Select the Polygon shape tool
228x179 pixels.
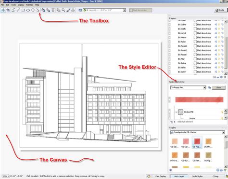[x=33, y=10]
